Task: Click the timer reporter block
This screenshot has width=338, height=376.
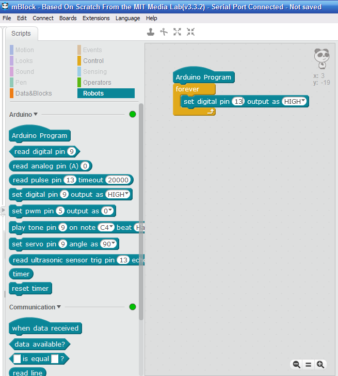Action: 21,274
